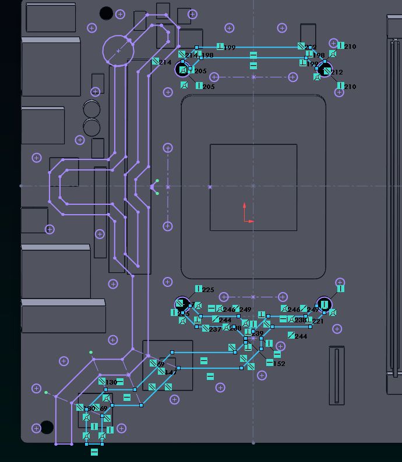Image resolution: width=402 pixels, height=462 pixels.
Task: Click horizontal relation icon between the two long lower lines
Action: (x=204, y=360)
